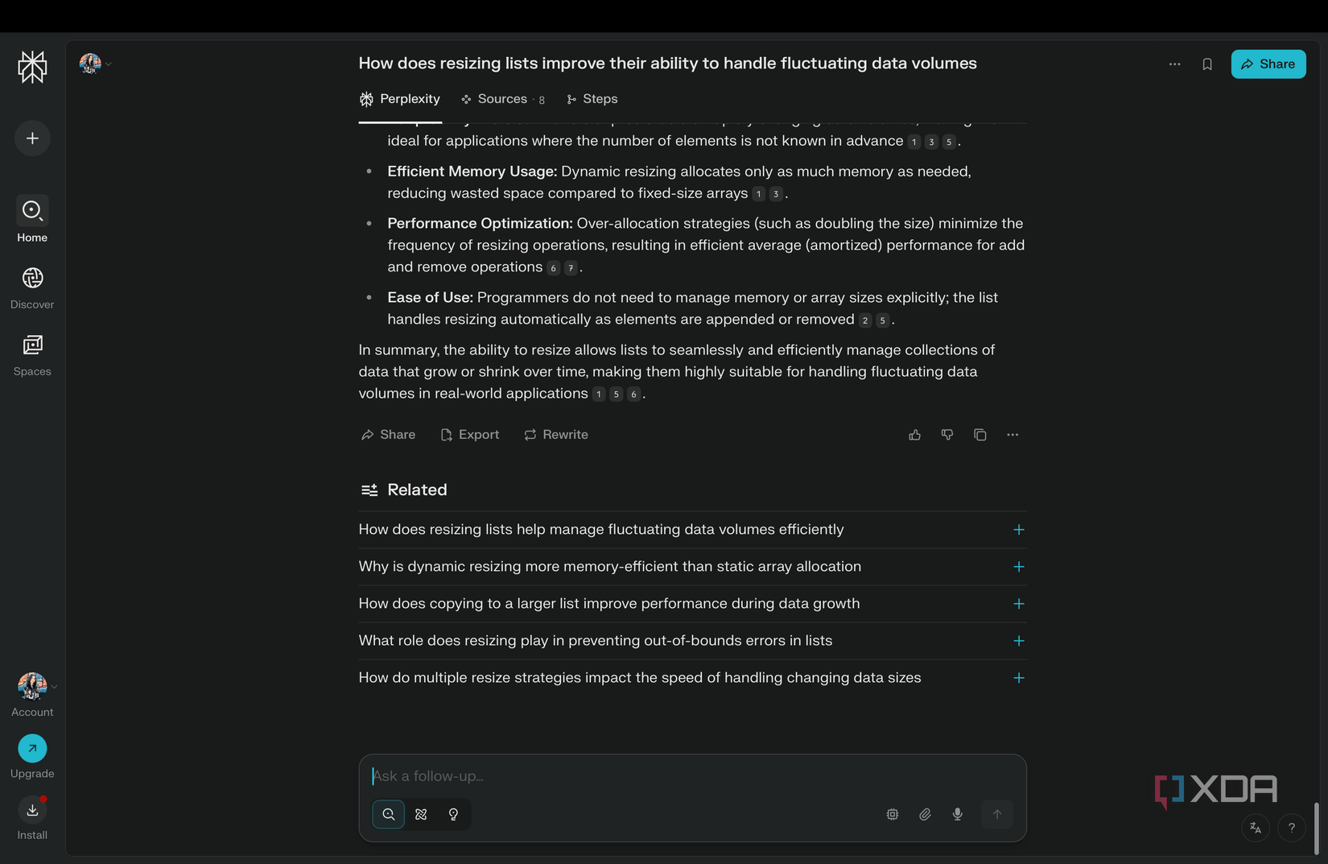Image resolution: width=1328 pixels, height=864 pixels.
Task: Click the bookmark icon in header
Action: tap(1207, 64)
